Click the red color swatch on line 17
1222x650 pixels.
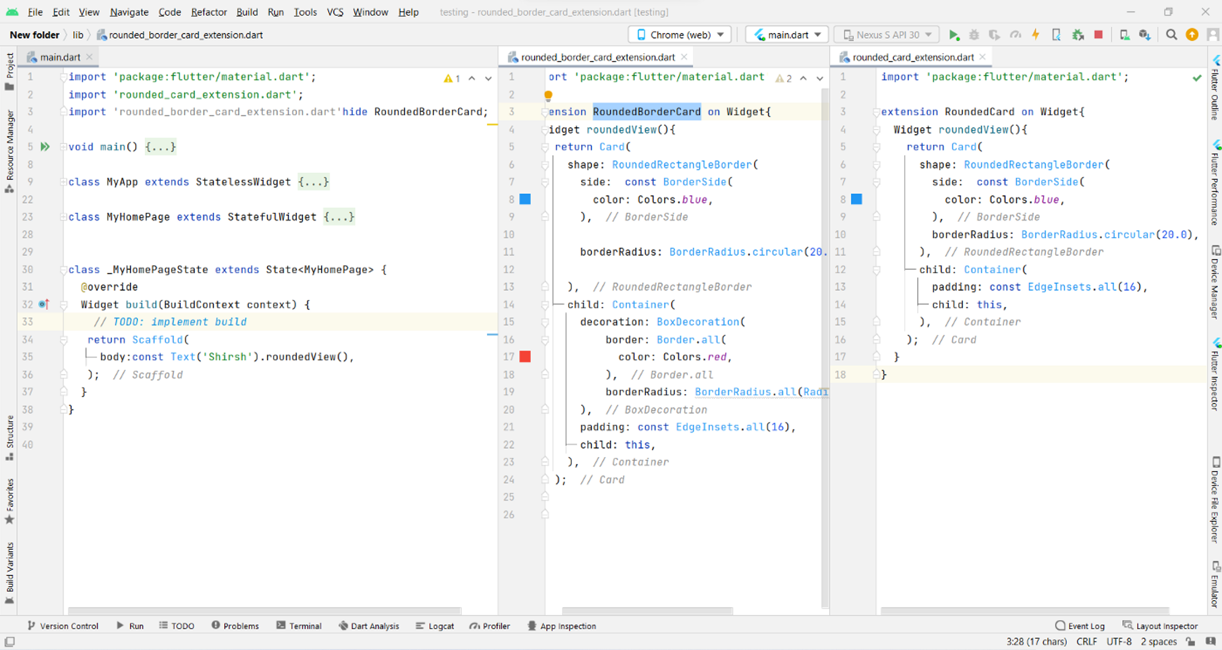(x=525, y=357)
